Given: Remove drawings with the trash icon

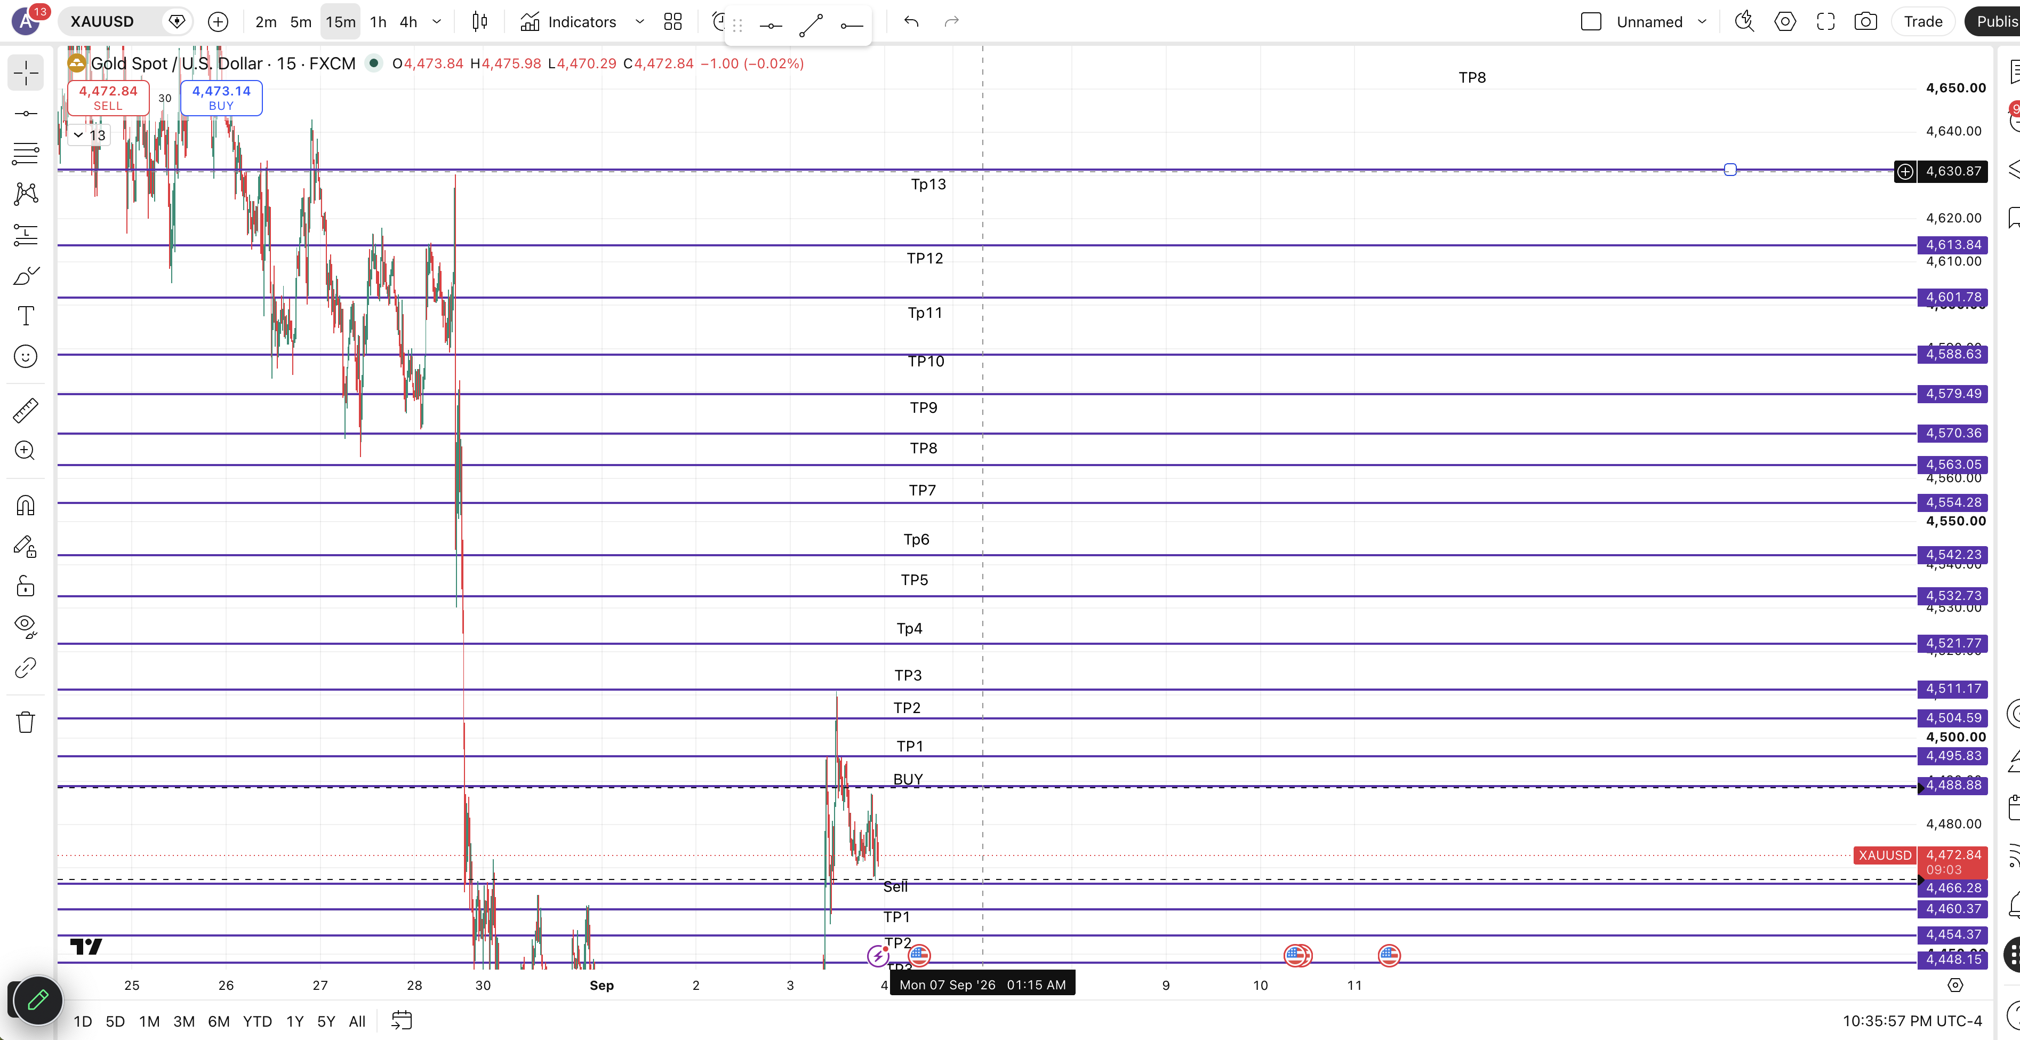Looking at the screenshot, I should [x=25, y=722].
